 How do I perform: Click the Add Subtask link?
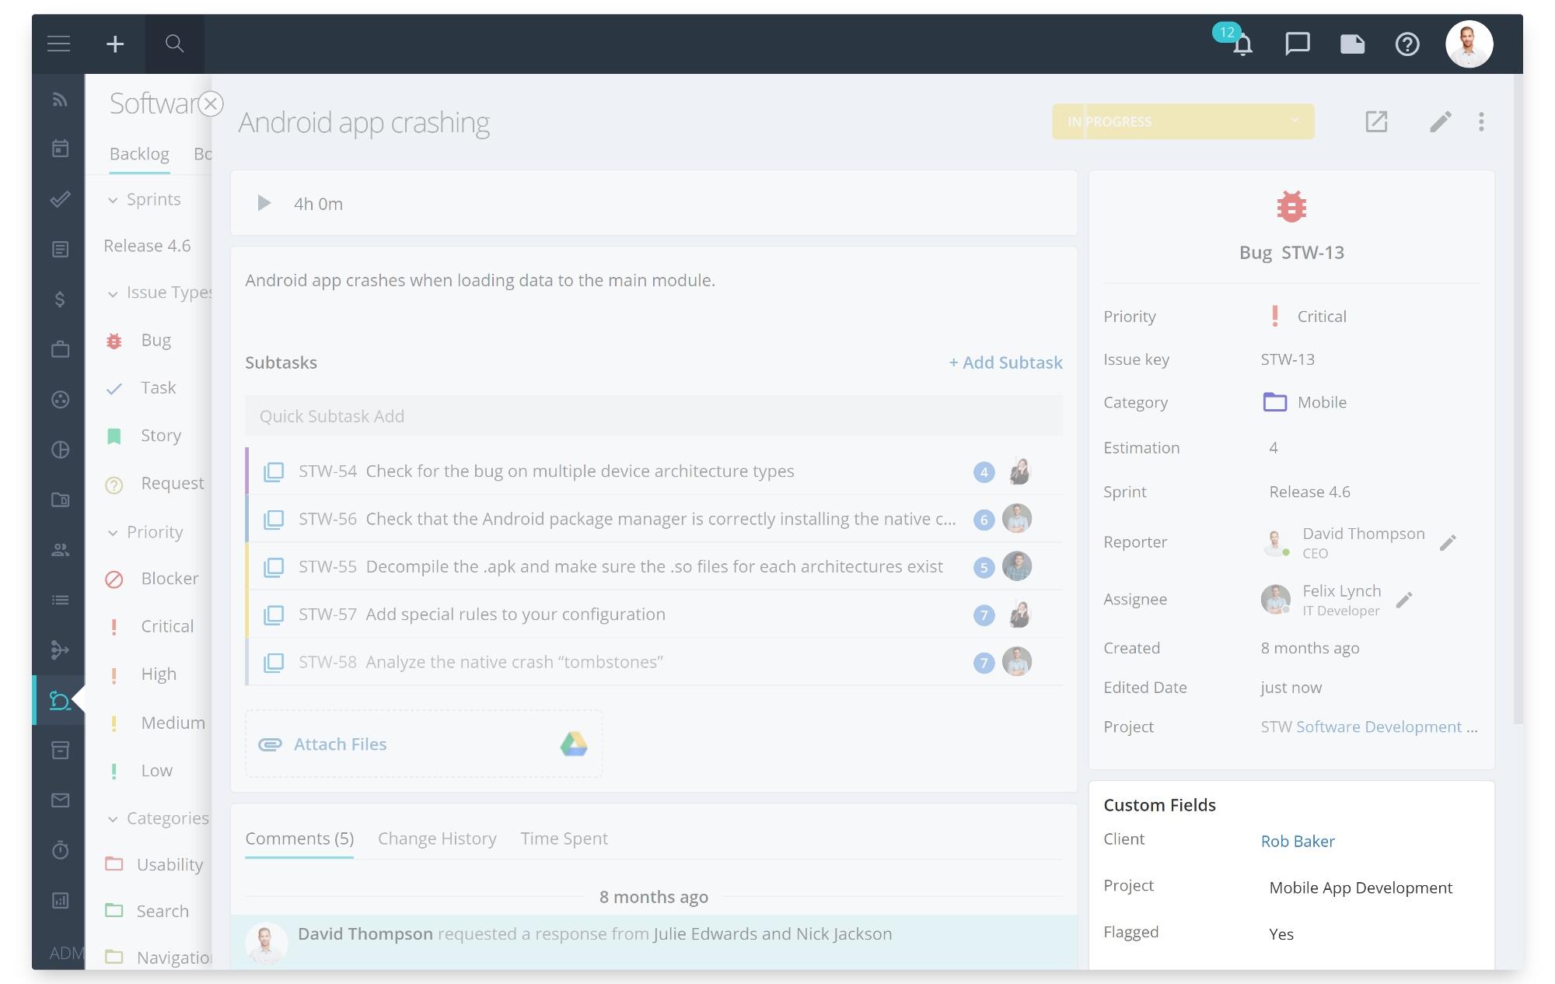(x=1005, y=362)
